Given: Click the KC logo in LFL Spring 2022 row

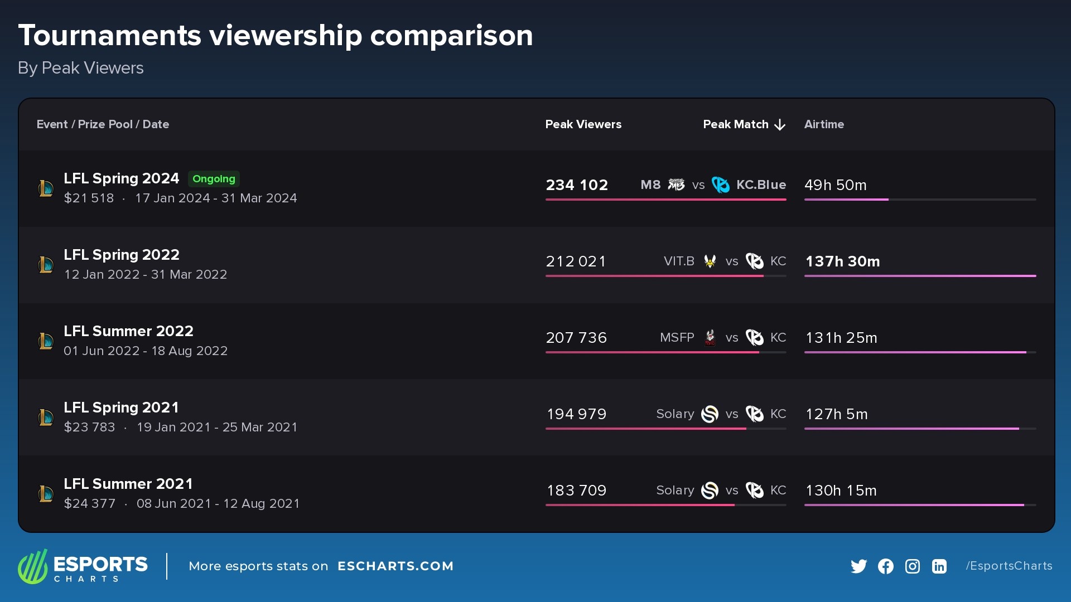Looking at the screenshot, I should (755, 261).
